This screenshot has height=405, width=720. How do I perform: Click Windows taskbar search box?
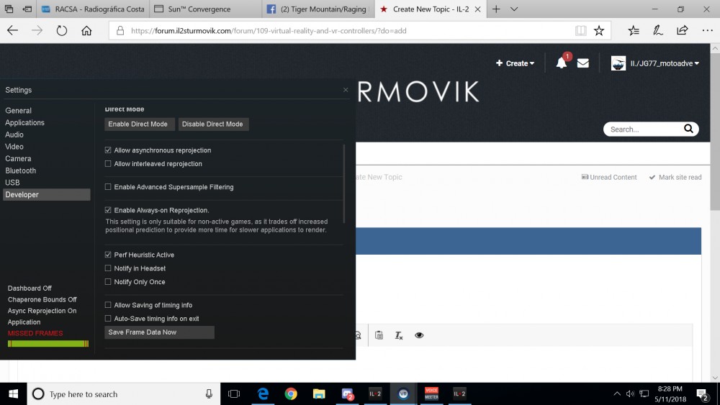coord(124,394)
